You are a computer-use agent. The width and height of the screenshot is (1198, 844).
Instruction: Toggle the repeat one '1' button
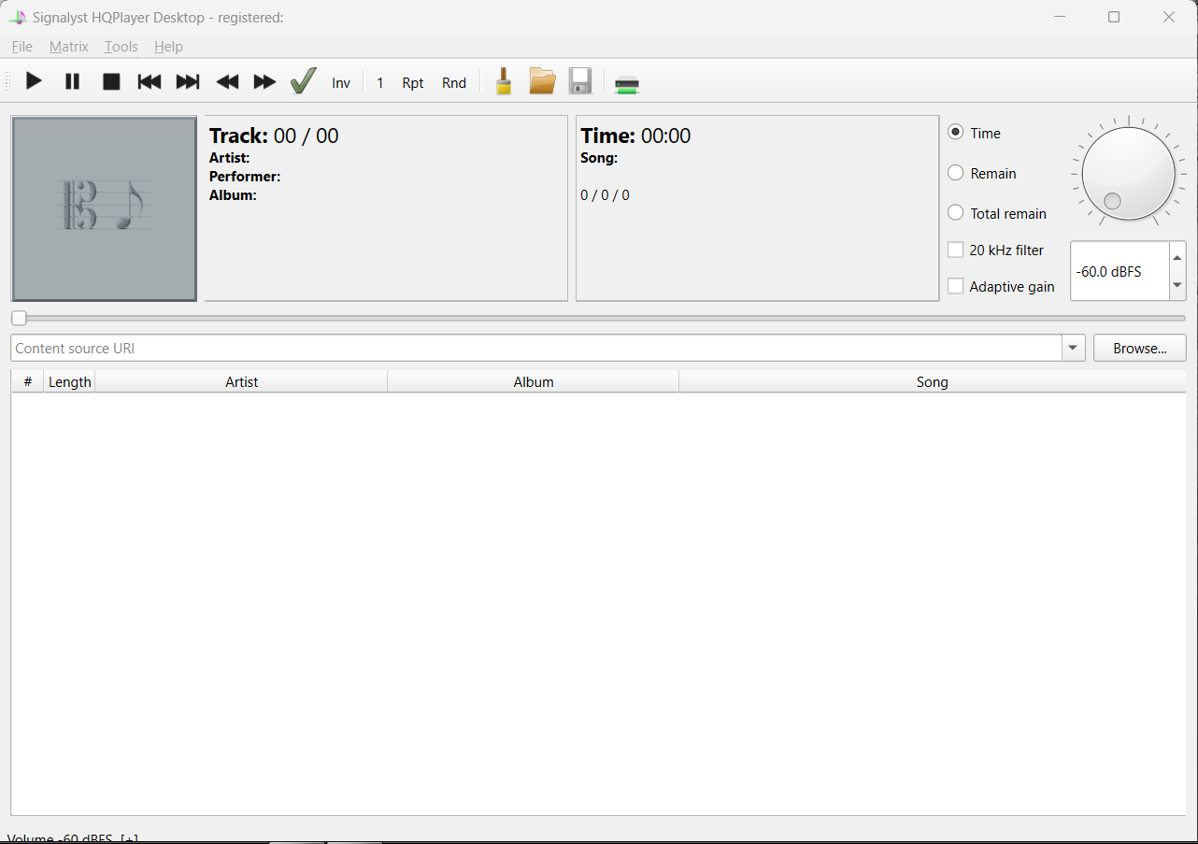click(x=380, y=82)
